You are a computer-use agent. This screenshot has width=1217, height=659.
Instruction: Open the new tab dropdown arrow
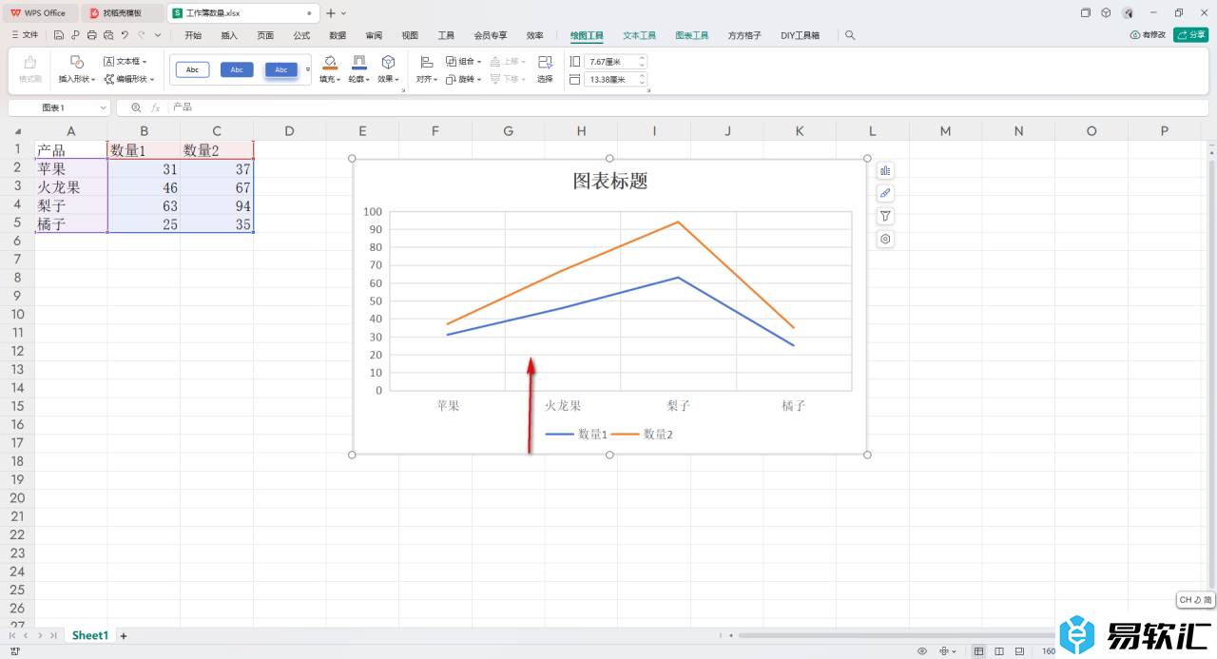343,12
